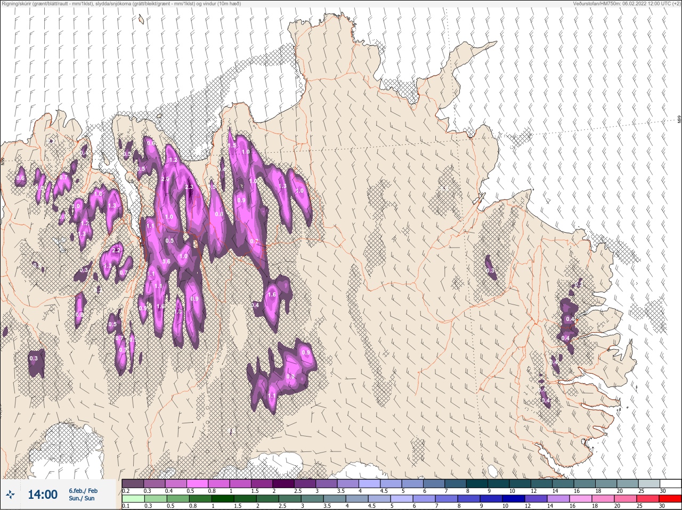Click the '6.feb./ Feb' date text

(83, 491)
